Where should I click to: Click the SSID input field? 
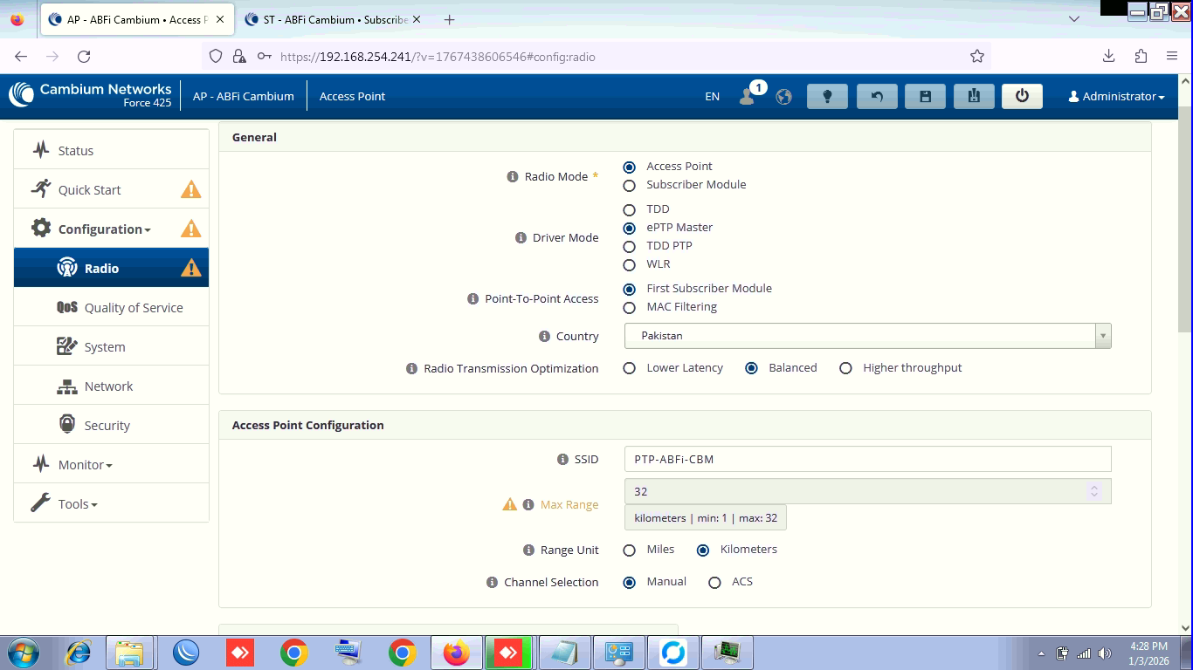867,460
